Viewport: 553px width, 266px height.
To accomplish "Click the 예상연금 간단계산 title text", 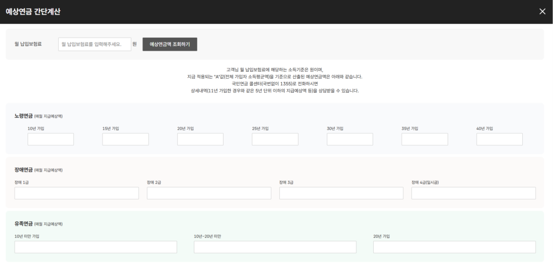I will (33, 12).
